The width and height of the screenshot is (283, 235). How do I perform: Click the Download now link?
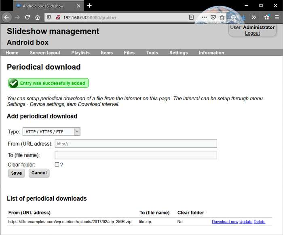(225, 222)
